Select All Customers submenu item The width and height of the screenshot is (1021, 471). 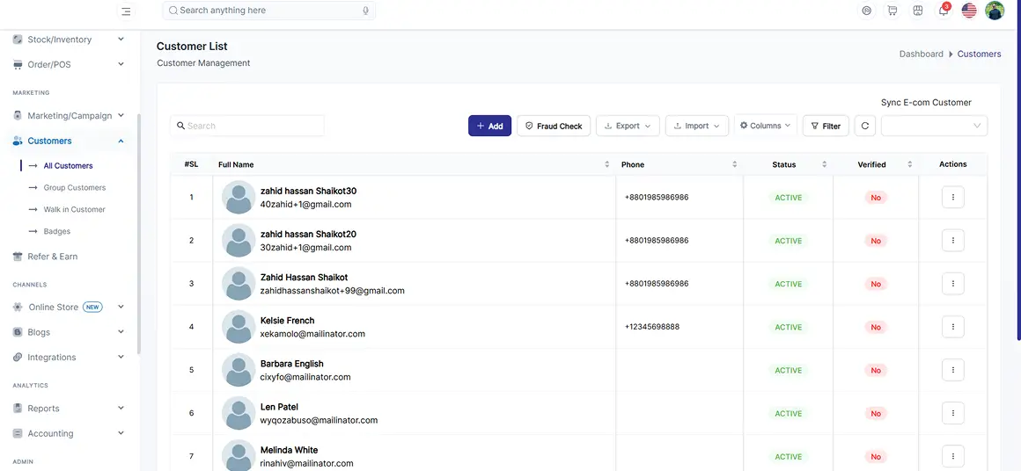point(68,166)
